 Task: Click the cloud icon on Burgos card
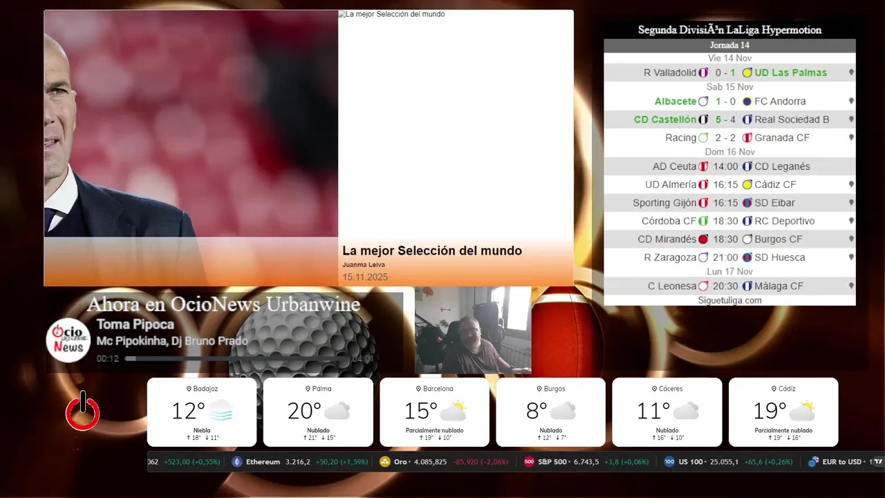pyautogui.click(x=563, y=411)
